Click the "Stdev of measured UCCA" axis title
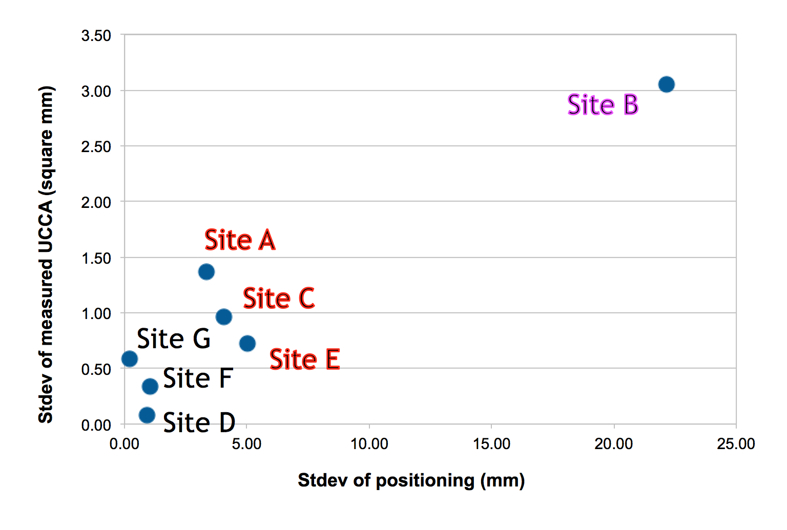The width and height of the screenshot is (787, 530). pos(46,255)
